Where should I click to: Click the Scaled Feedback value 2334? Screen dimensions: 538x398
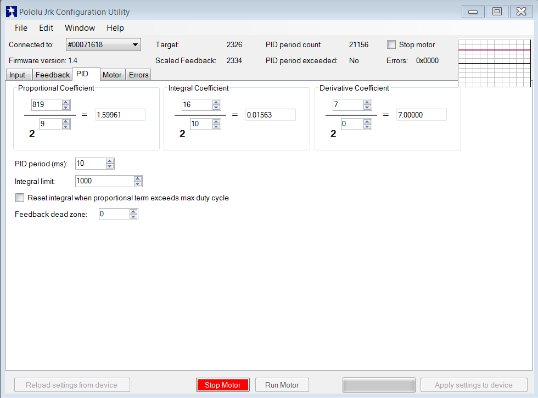(234, 60)
